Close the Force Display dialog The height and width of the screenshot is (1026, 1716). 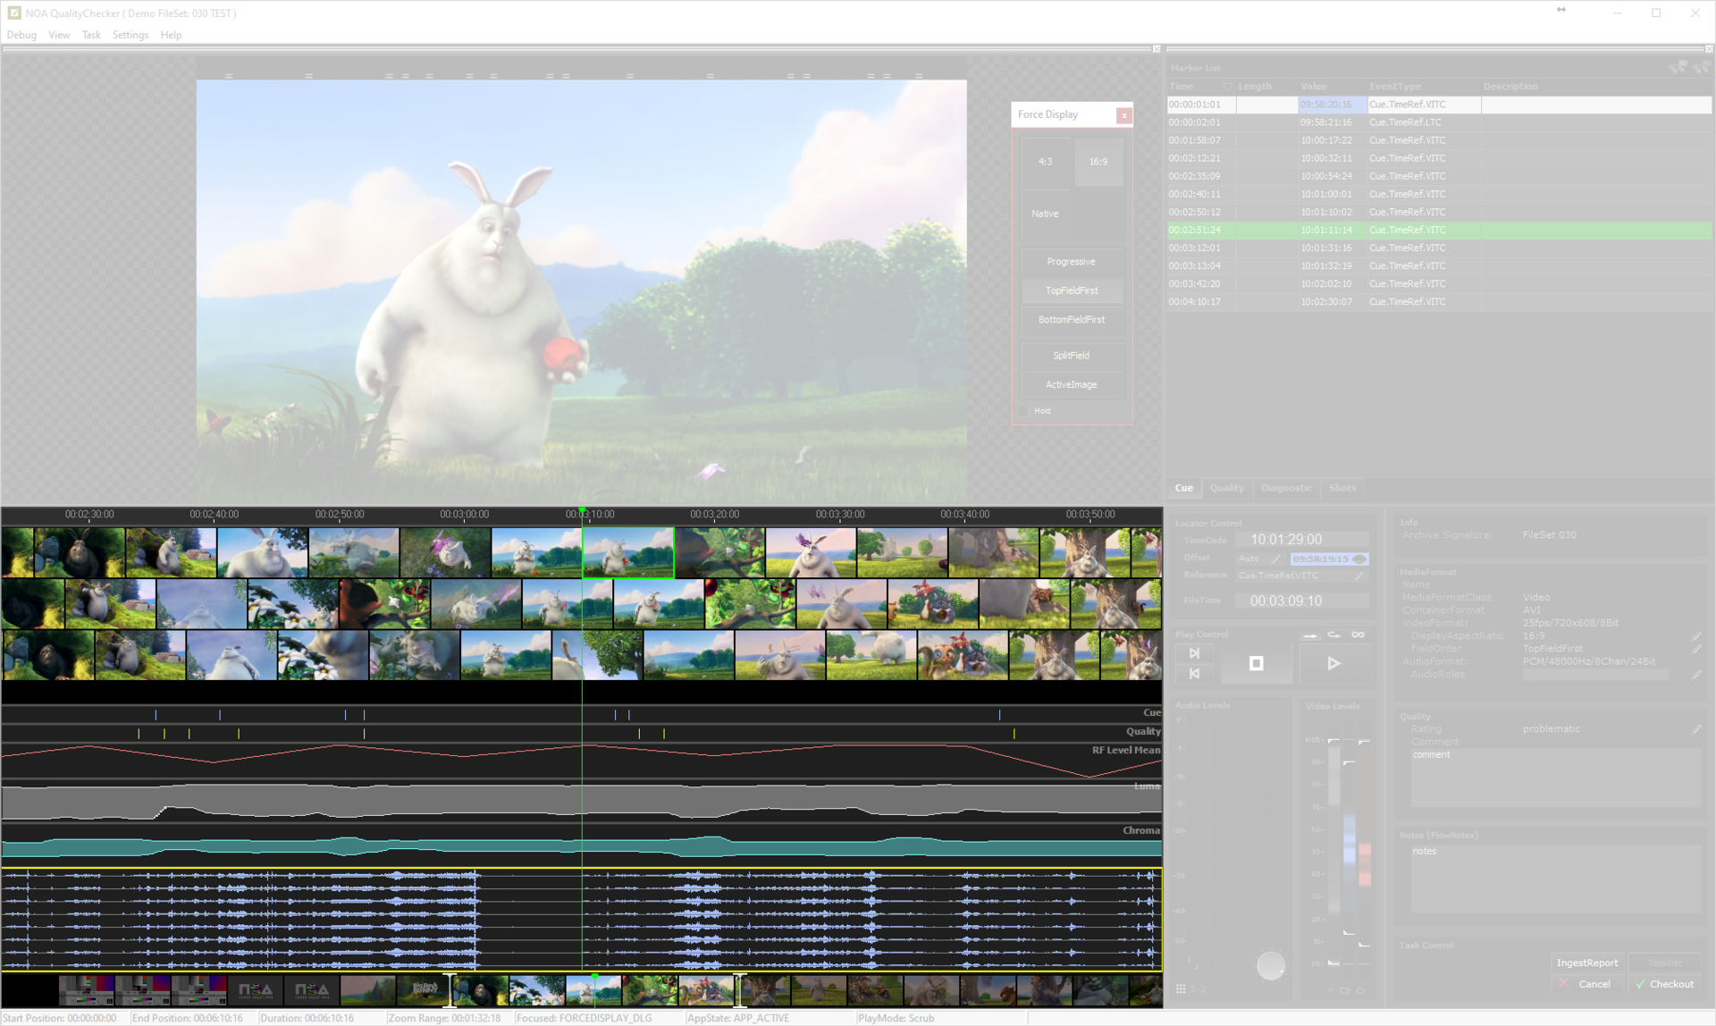click(x=1124, y=115)
